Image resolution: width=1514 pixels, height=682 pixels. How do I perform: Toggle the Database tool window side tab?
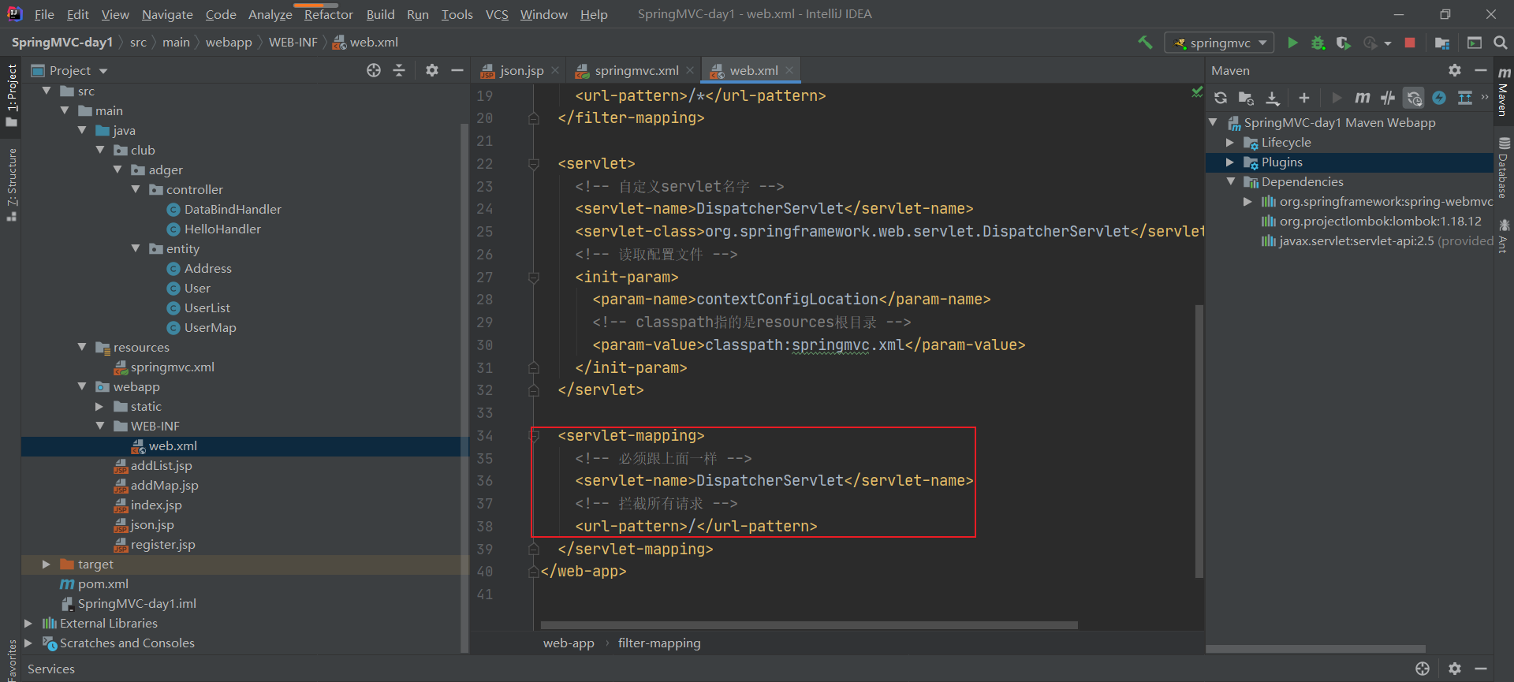pos(1504,168)
